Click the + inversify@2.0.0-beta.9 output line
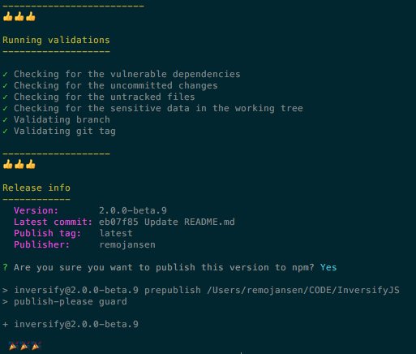Viewport: 416px width, 354px height. point(71,324)
